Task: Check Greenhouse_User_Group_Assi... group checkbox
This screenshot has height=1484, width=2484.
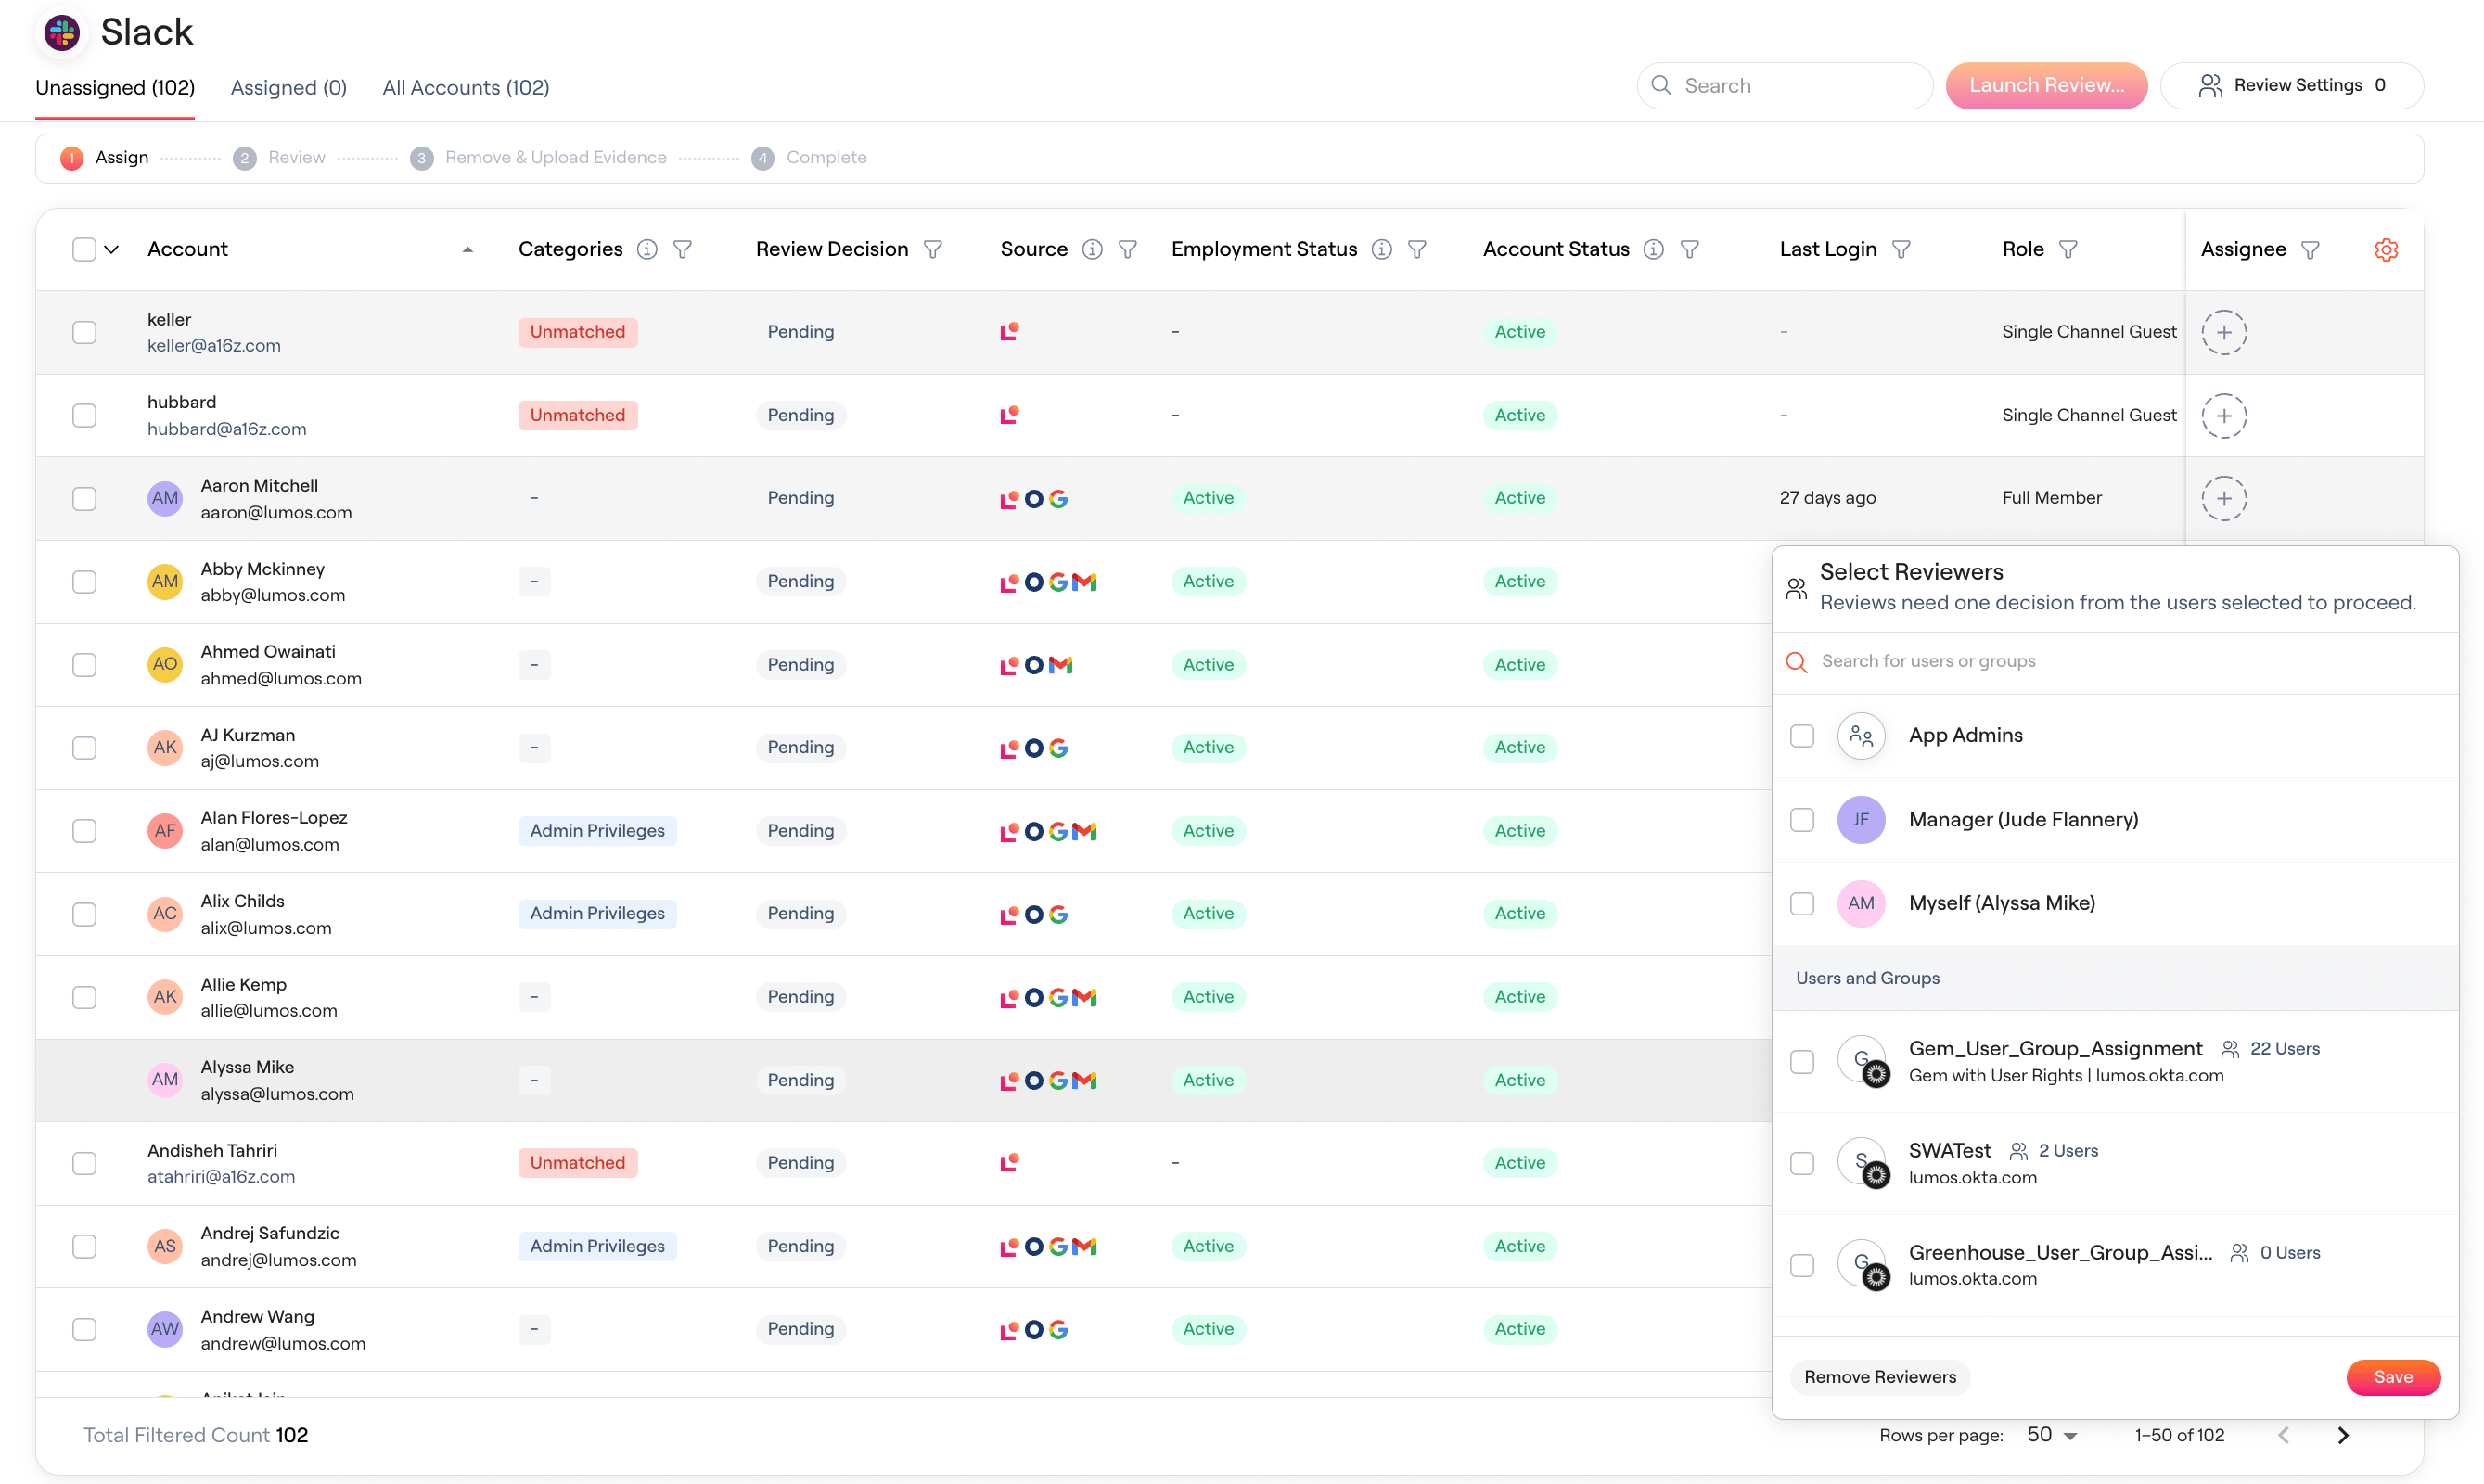Action: click(1802, 1265)
